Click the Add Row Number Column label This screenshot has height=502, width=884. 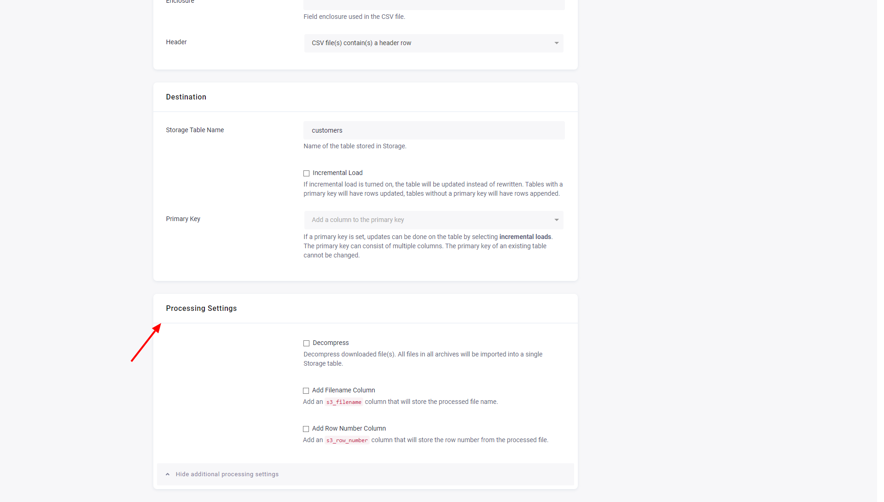pos(349,428)
